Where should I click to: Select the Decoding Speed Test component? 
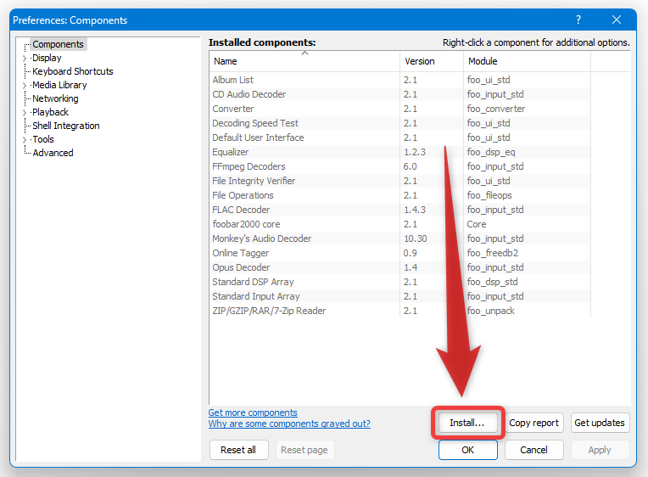click(x=399, y=123)
